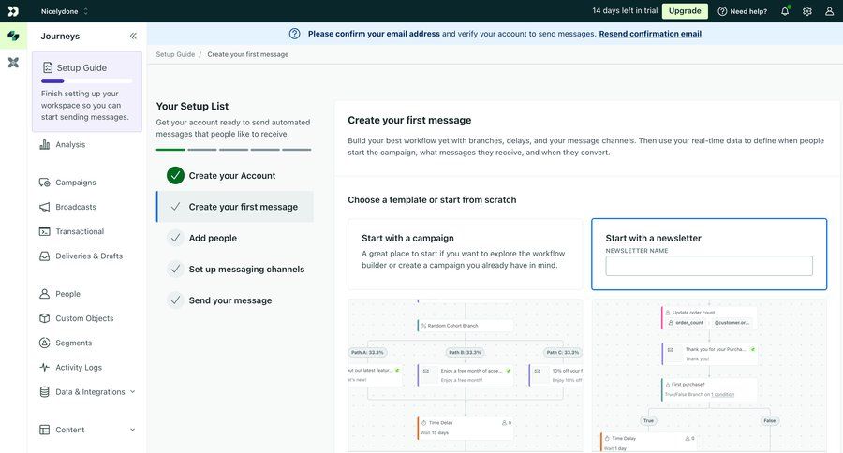
Task: Select the Send your message step
Action: [x=234, y=300]
